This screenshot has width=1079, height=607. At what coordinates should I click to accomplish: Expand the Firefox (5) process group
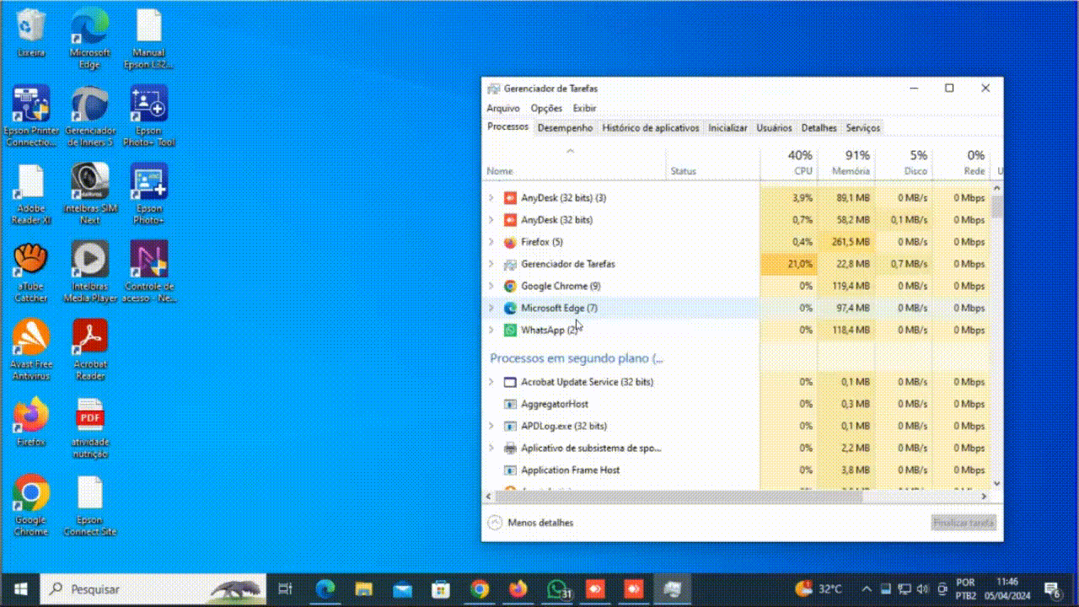tap(491, 242)
